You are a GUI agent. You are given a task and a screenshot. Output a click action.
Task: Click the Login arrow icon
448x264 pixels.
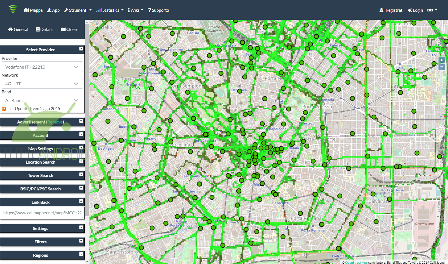[410, 10]
